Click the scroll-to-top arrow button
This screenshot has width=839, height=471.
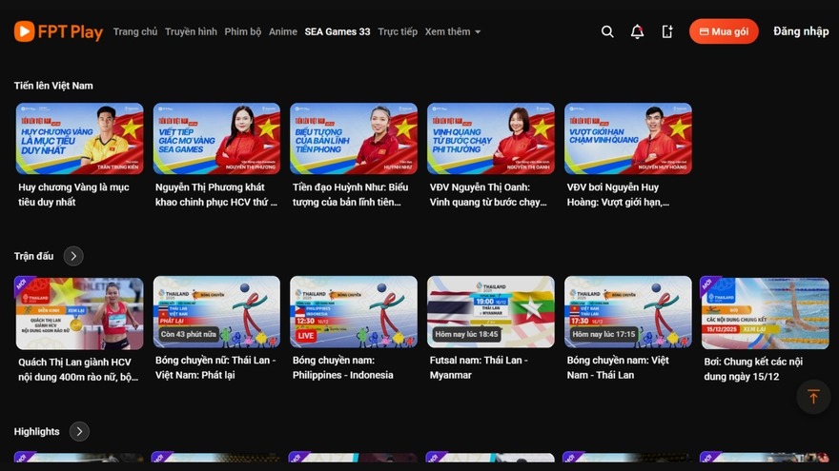point(812,397)
